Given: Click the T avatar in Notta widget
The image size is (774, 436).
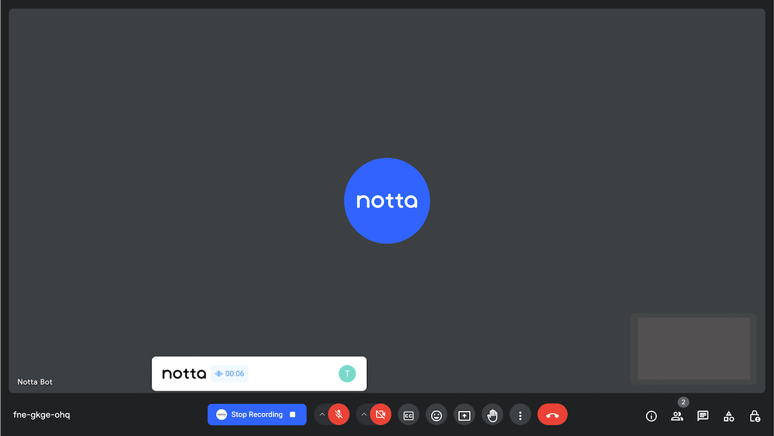Looking at the screenshot, I should tap(347, 373).
